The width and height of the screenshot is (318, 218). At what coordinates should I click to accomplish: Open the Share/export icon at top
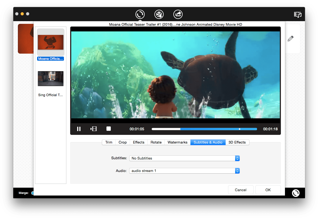(178, 14)
